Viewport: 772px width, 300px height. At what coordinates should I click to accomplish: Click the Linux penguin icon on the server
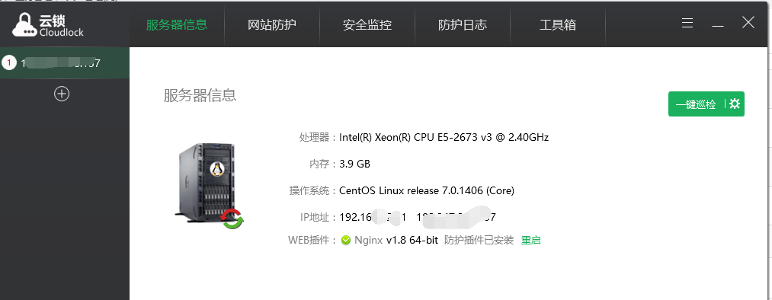[216, 169]
